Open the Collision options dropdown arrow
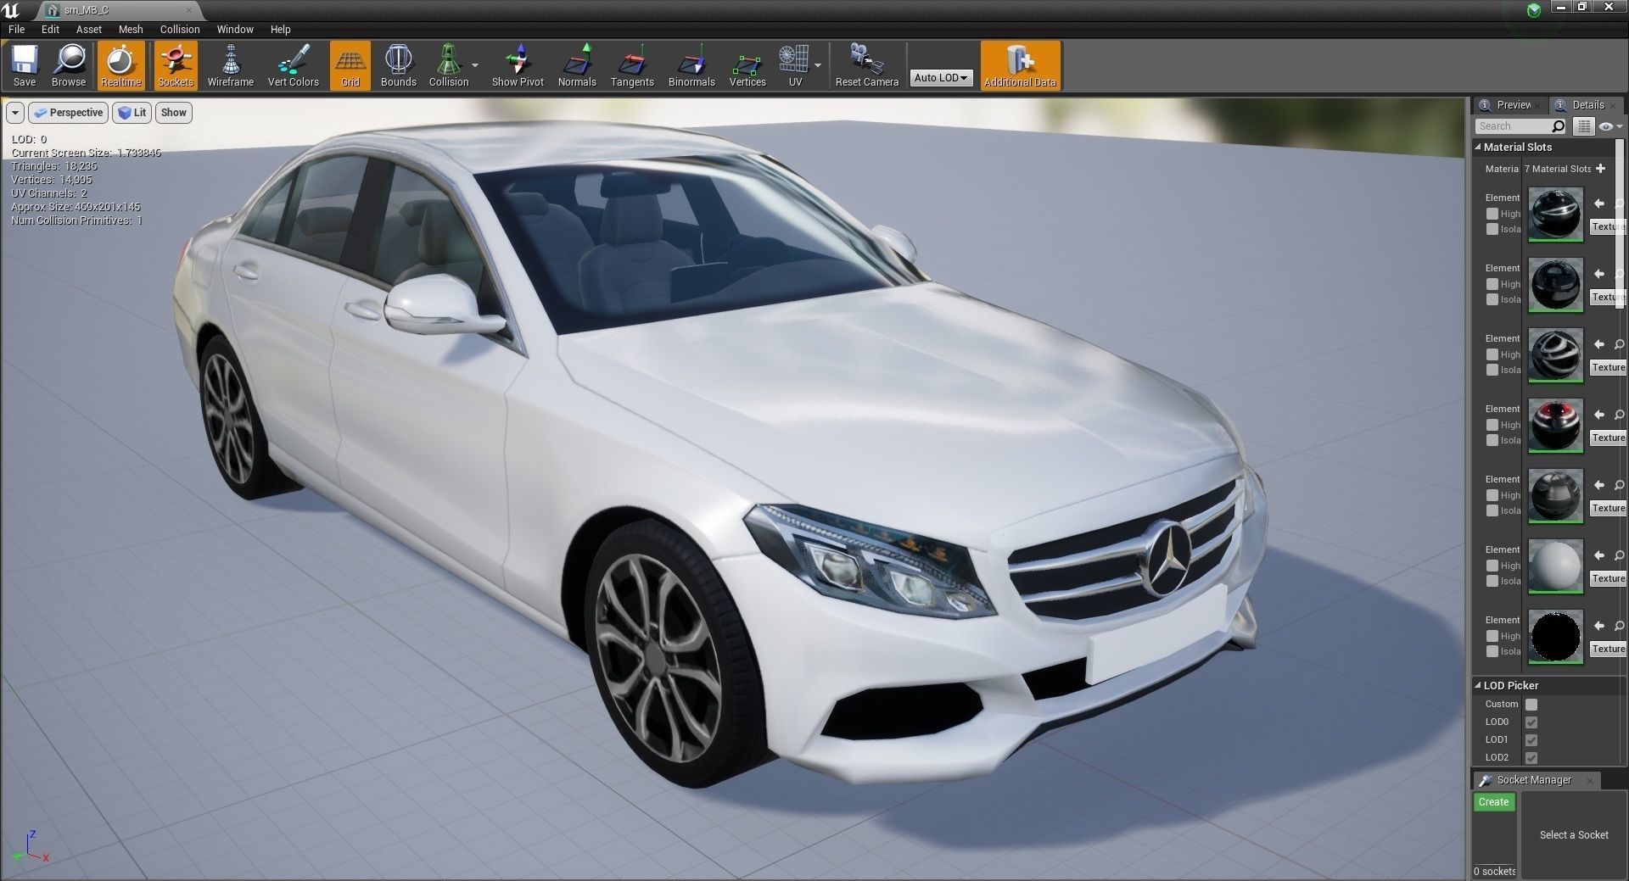Screen dimensions: 1629x881 (x=475, y=65)
